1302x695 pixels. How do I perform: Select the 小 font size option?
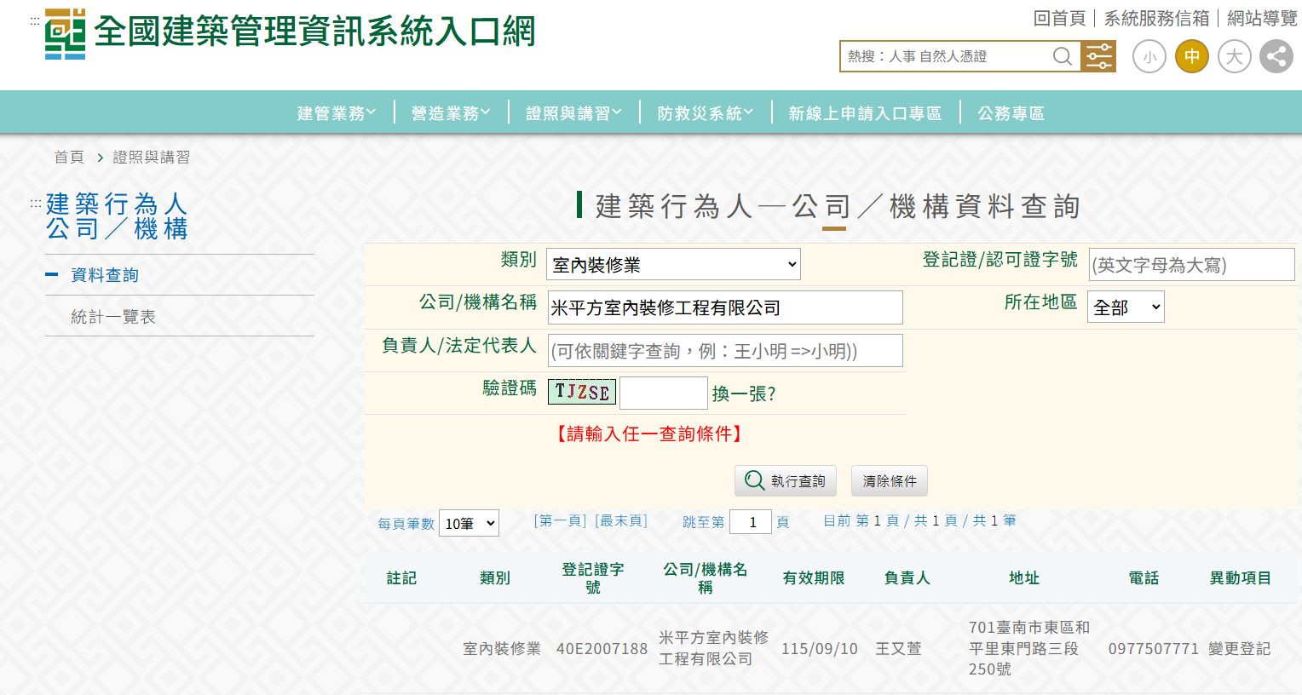coord(1149,56)
